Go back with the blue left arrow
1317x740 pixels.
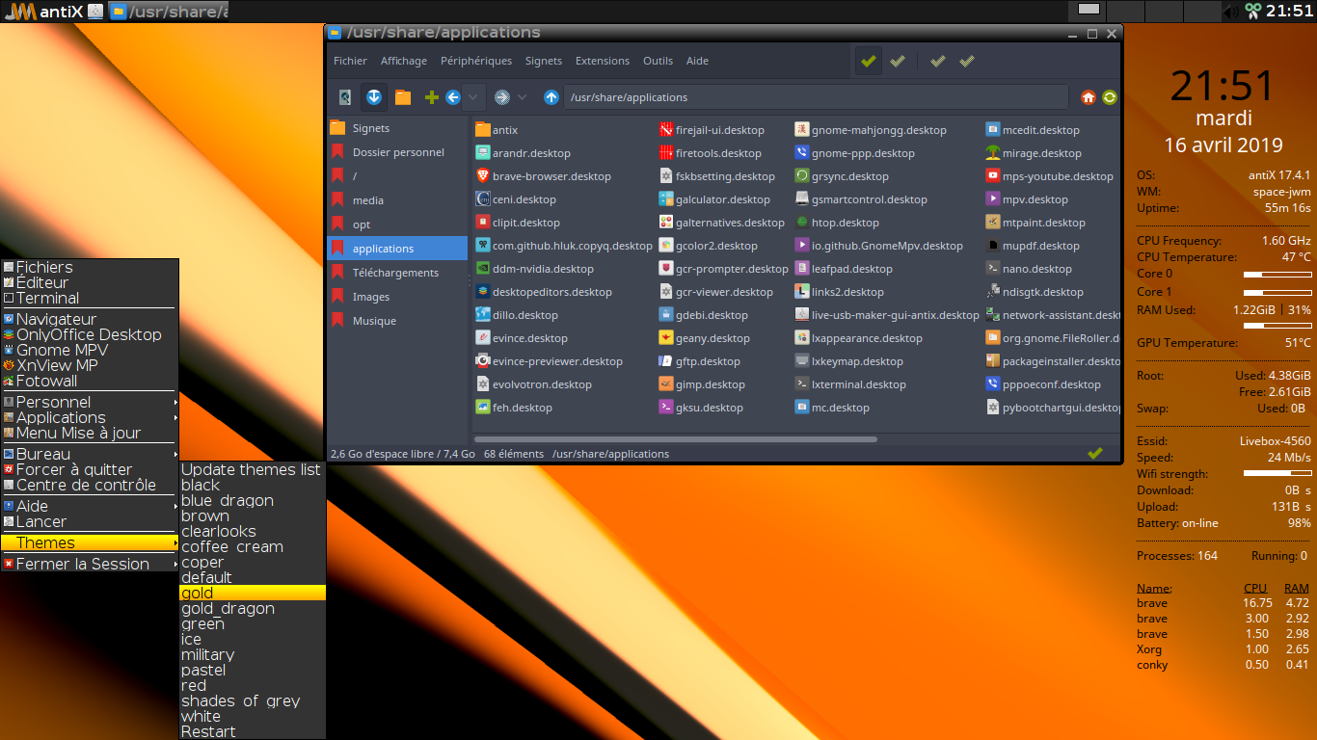pyautogui.click(x=452, y=97)
